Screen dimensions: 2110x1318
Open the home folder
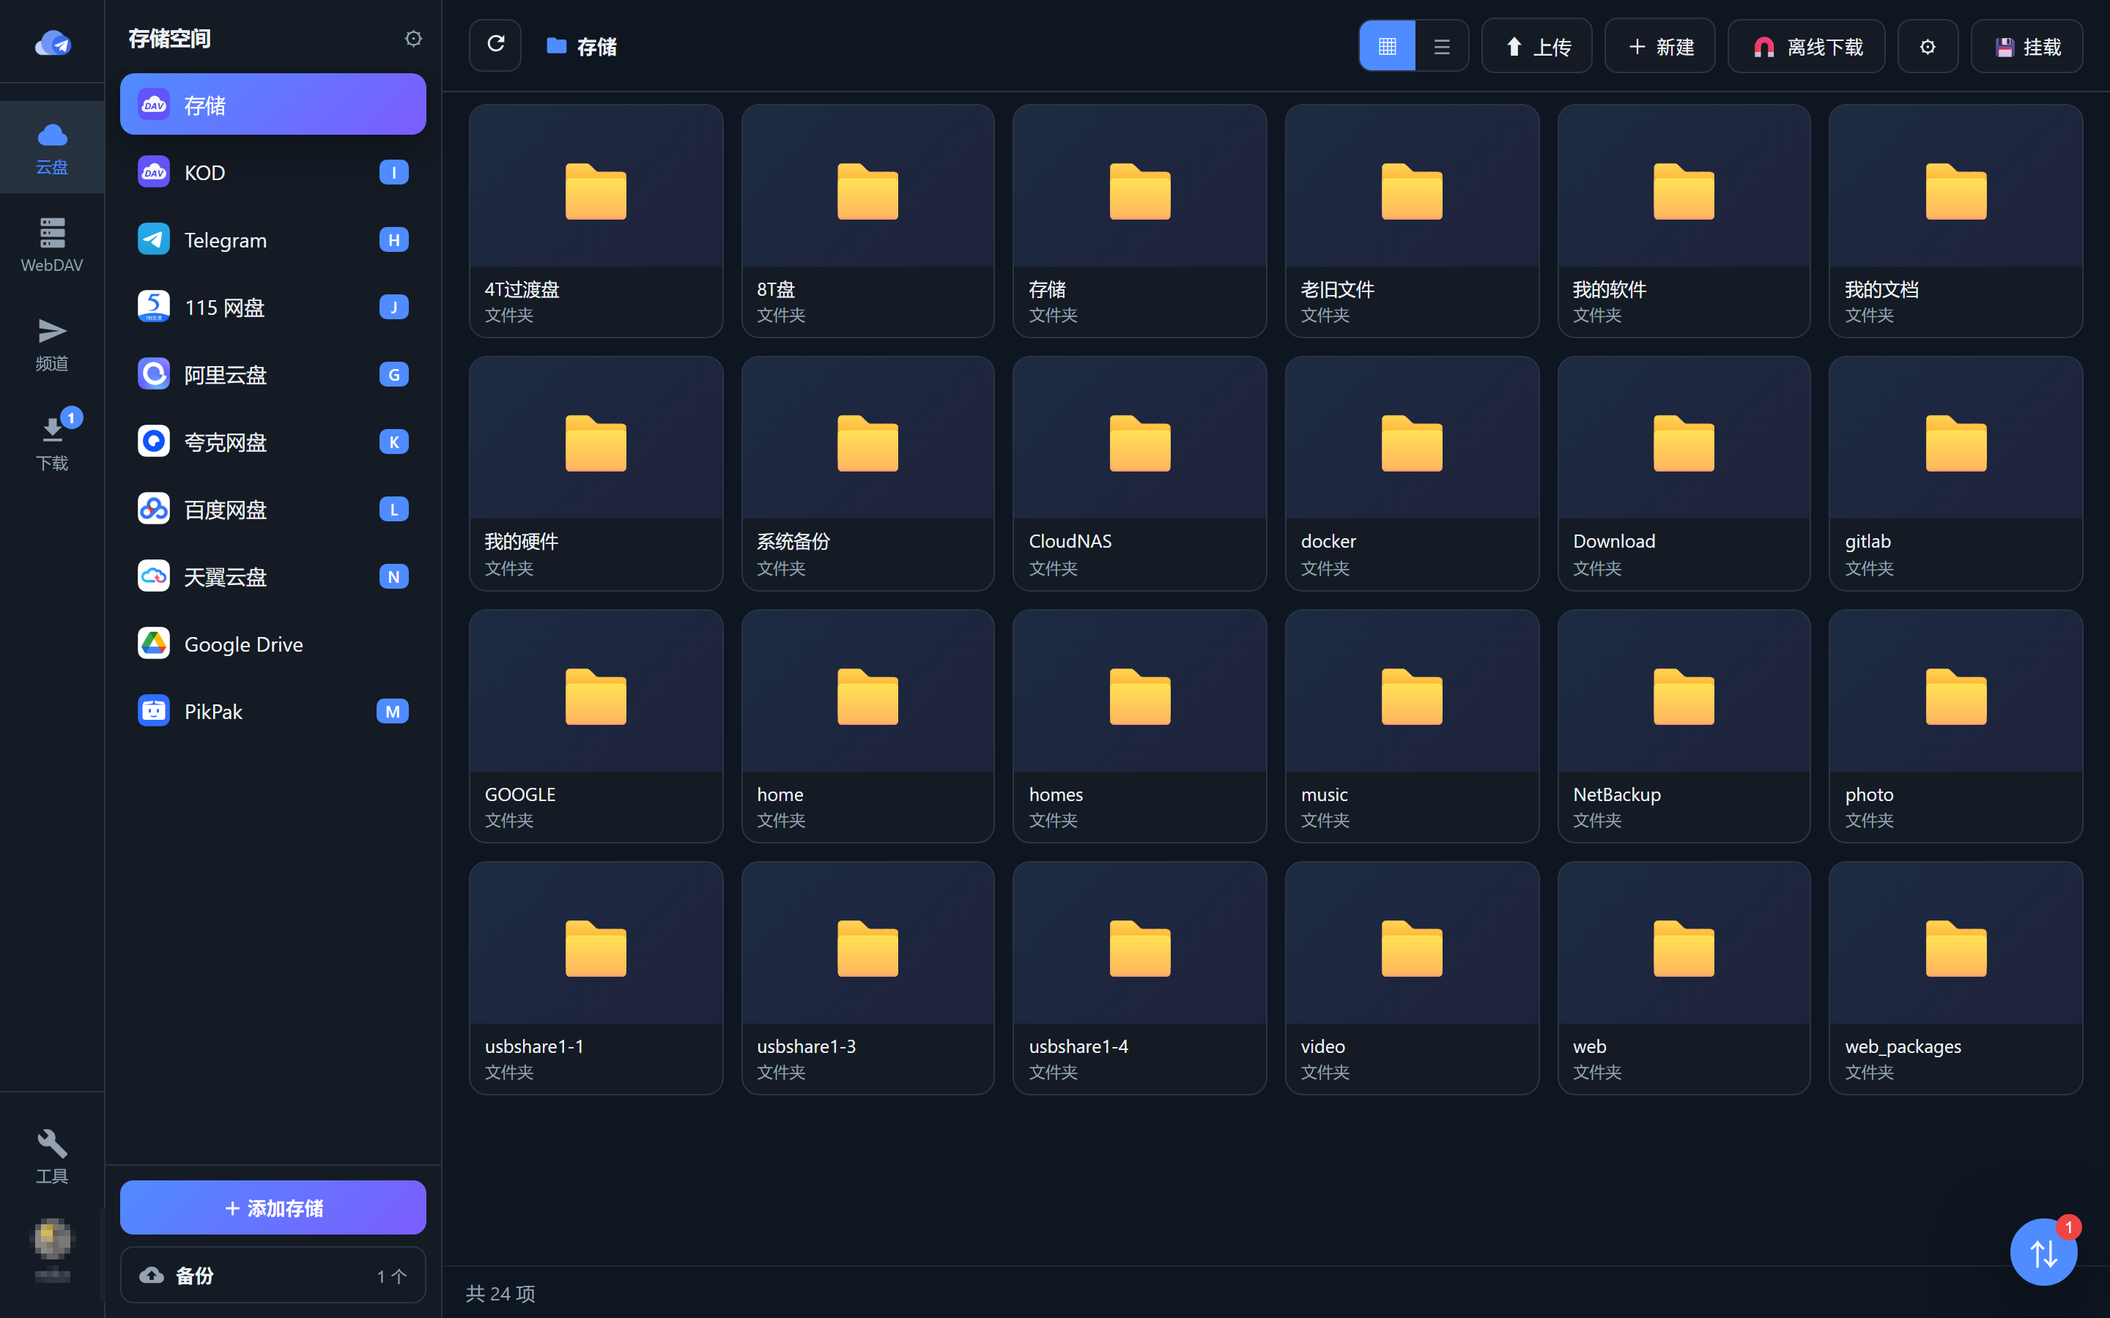[x=867, y=726]
